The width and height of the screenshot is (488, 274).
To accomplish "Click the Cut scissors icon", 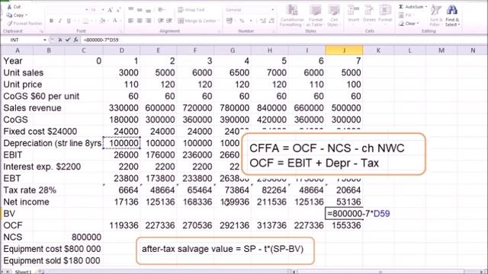I will (x=9, y=7).
